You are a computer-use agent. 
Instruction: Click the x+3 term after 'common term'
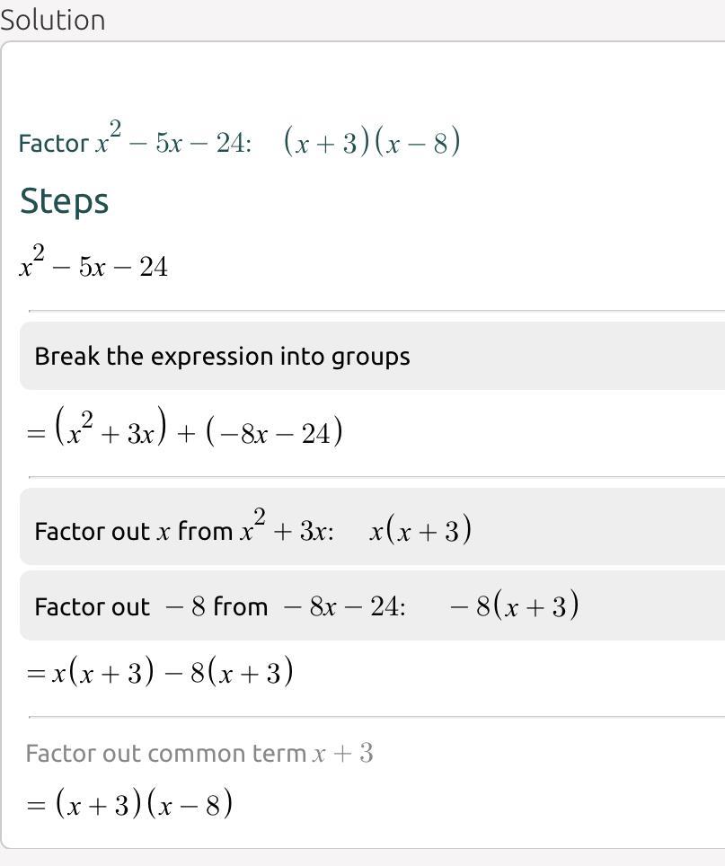(x=342, y=753)
